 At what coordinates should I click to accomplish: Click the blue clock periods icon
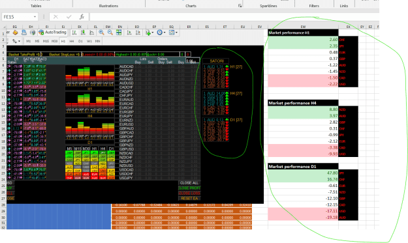coord(160,33)
